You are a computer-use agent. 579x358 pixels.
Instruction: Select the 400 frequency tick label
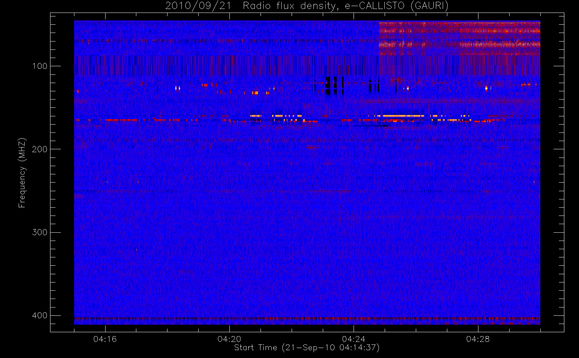point(40,315)
